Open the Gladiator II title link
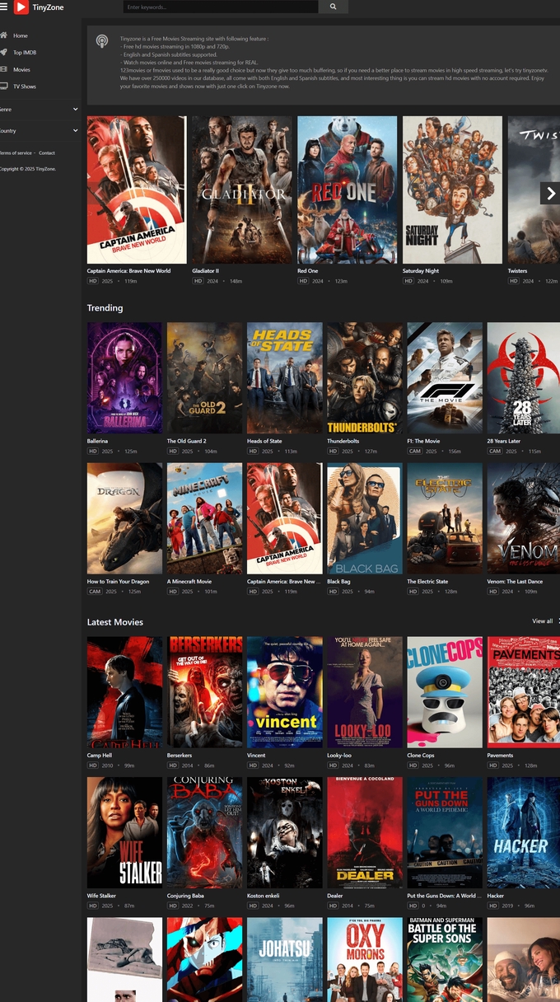 coord(205,270)
